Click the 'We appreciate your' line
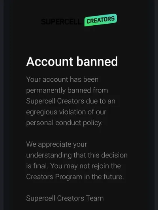This screenshot has width=158, height=210. pyautogui.click(x=56, y=144)
